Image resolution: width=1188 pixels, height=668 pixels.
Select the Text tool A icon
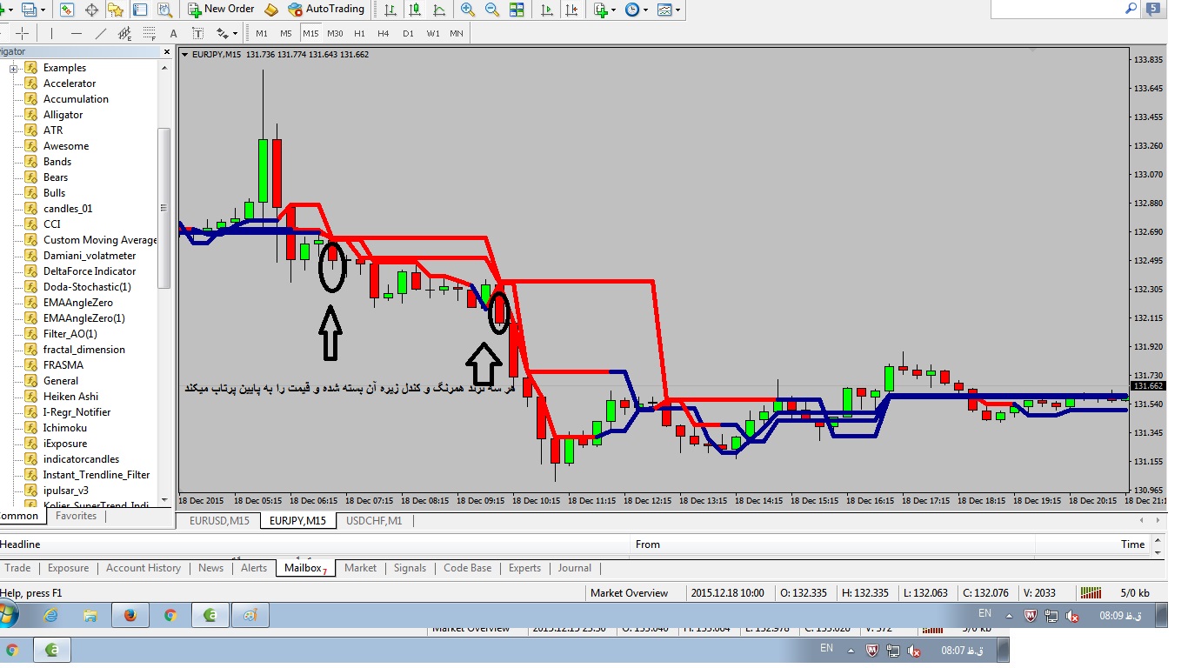tap(173, 33)
